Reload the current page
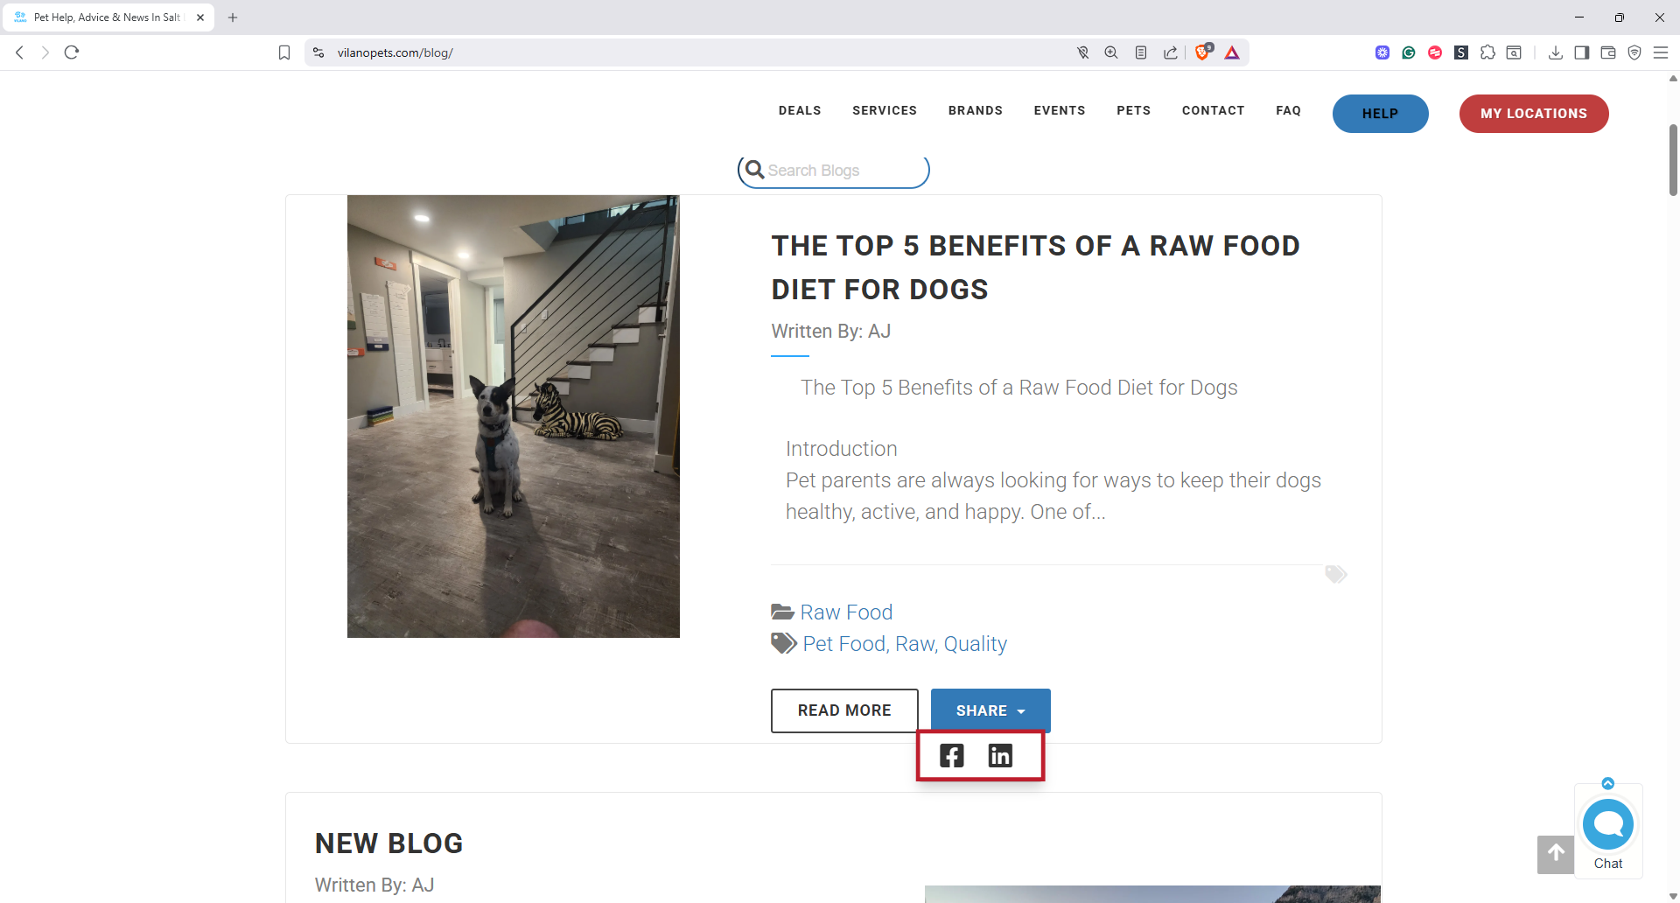 (72, 52)
